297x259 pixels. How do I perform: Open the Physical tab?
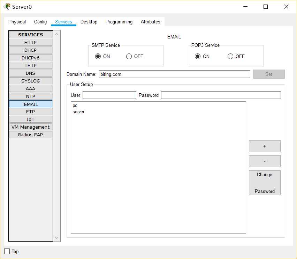17,22
